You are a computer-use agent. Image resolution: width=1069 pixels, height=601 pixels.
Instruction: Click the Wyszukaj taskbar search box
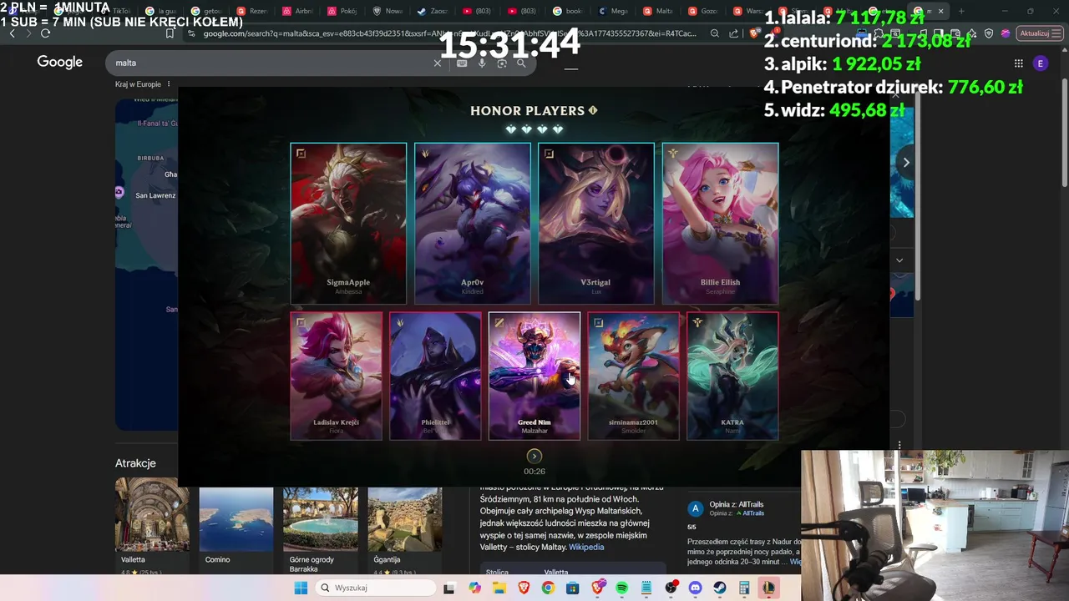click(x=374, y=588)
